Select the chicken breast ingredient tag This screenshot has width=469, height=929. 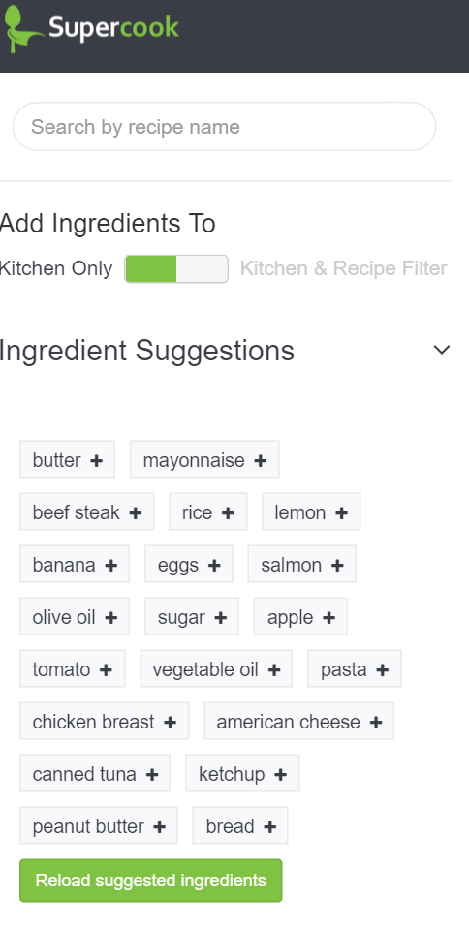click(105, 722)
